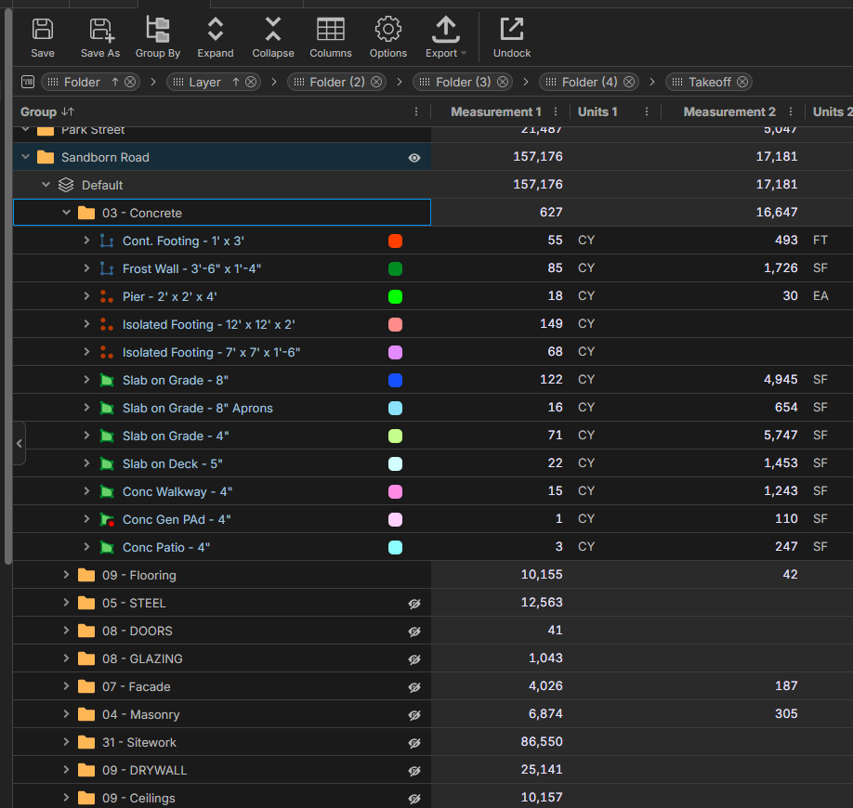The width and height of the screenshot is (853, 808).
Task: Click the Cont. Footing red color swatch
Action: coord(396,241)
